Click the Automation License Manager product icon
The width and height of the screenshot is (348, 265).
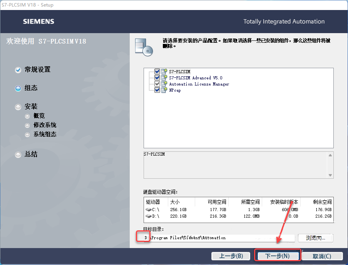click(163, 84)
